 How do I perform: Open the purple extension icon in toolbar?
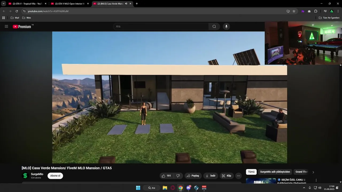coord(303,11)
